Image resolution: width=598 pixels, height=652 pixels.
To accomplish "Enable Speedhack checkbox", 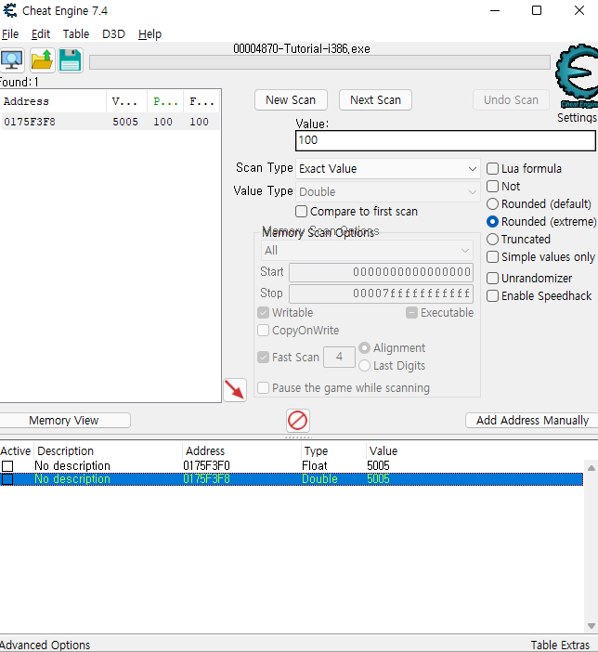I will pyautogui.click(x=492, y=295).
